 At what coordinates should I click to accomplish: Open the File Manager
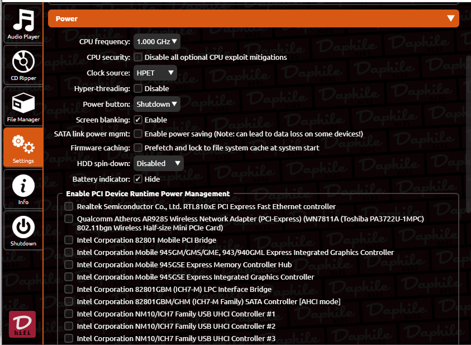(x=23, y=105)
